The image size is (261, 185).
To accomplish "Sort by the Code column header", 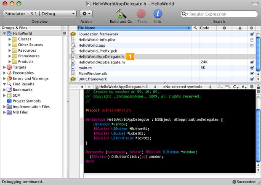I will click(x=208, y=28).
